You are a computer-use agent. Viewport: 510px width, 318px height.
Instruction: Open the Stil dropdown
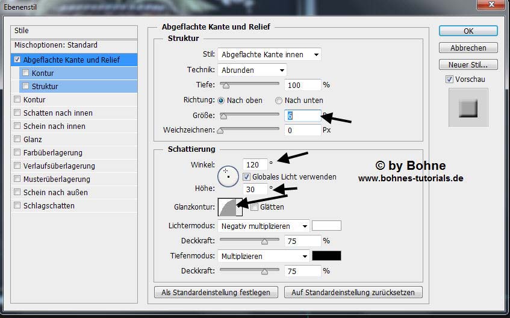[x=269, y=54]
